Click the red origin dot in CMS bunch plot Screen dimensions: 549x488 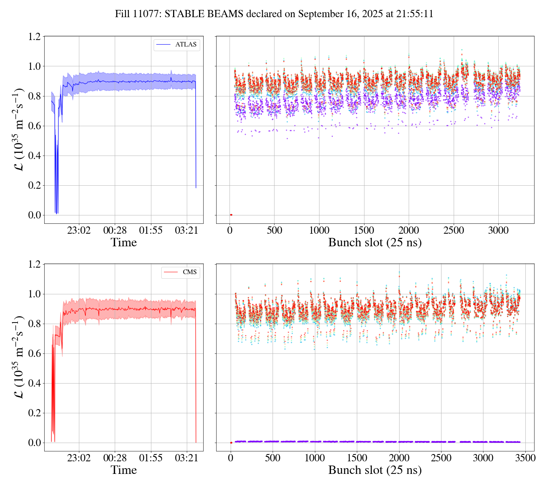click(231, 443)
